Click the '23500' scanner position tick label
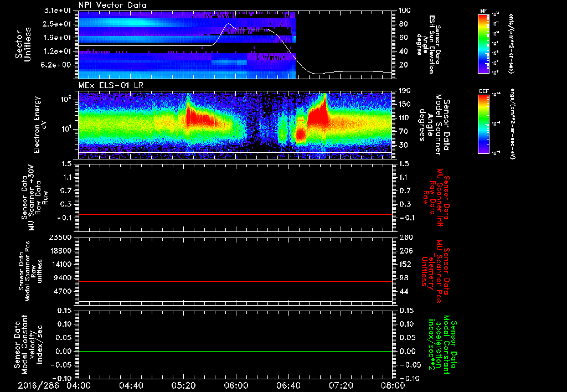The height and width of the screenshot is (392, 567). tap(60, 237)
